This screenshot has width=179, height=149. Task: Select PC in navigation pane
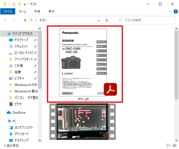tap(14, 121)
